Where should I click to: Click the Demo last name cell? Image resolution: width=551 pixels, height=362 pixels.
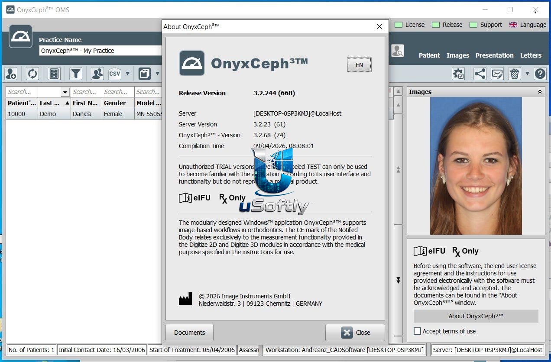tap(54, 114)
